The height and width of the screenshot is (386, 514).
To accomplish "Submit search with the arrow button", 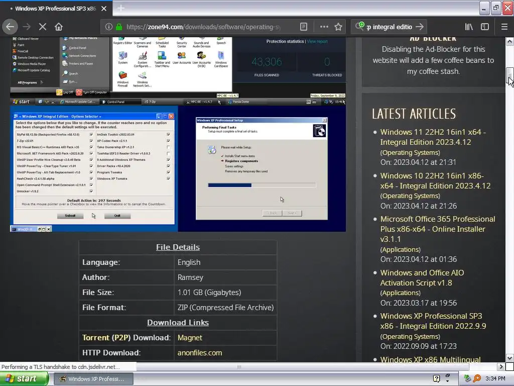I will [x=420, y=27].
